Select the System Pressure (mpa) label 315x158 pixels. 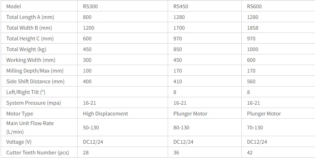pyautogui.click(x=34, y=103)
